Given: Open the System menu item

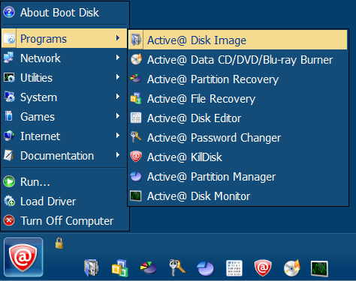Looking at the screenshot, I should click(x=65, y=97).
